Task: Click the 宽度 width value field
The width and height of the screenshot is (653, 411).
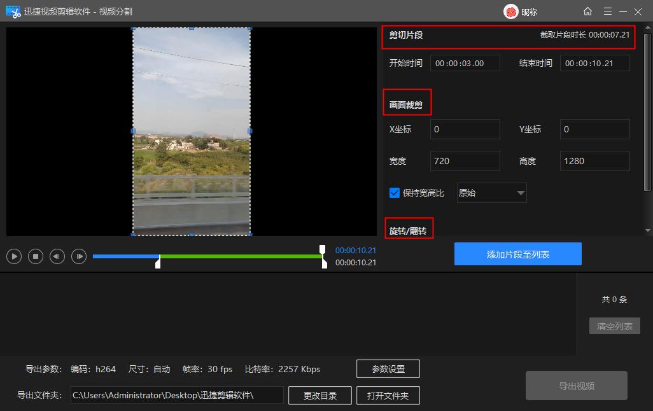Action: tap(465, 160)
